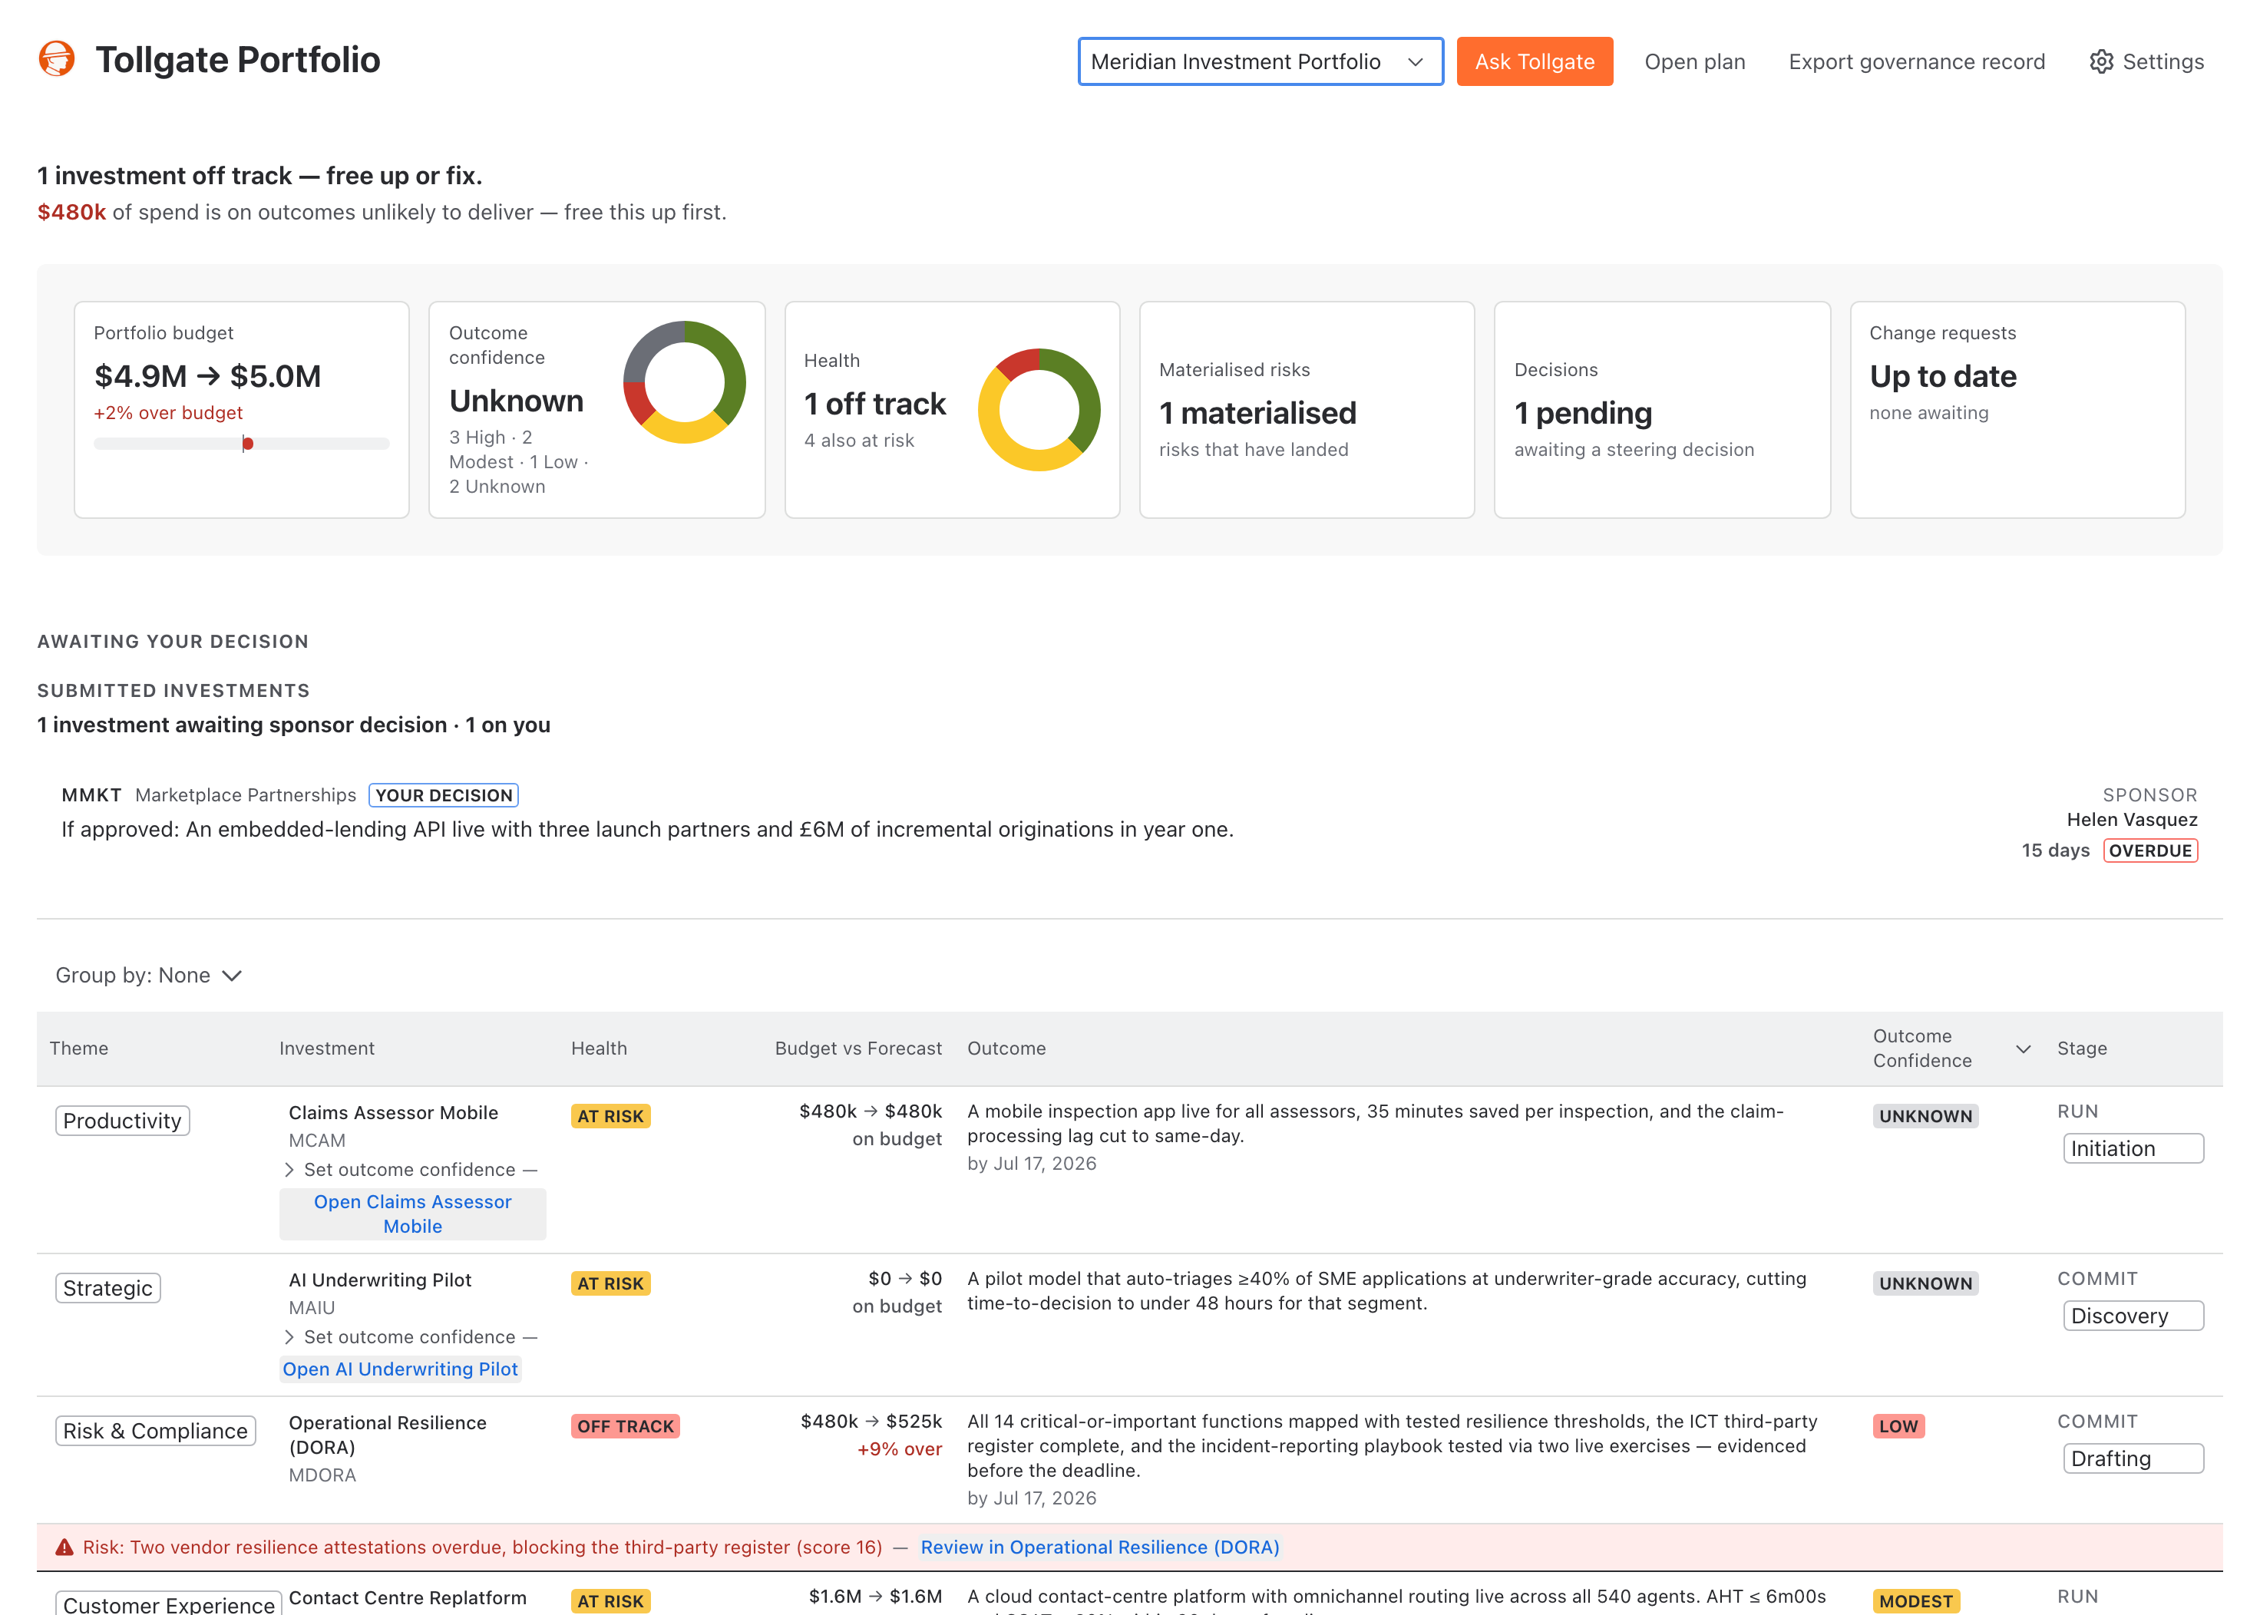The image size is (2260, 1615).
Task: Sort by Outcome Confidence column chevron
Action: click(x=2022, y=1049)
